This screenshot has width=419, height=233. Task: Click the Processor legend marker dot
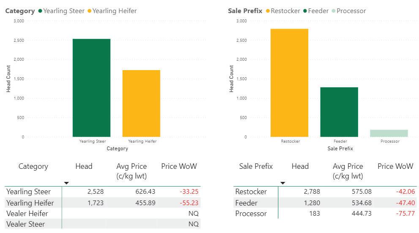(x=334, y=11)
